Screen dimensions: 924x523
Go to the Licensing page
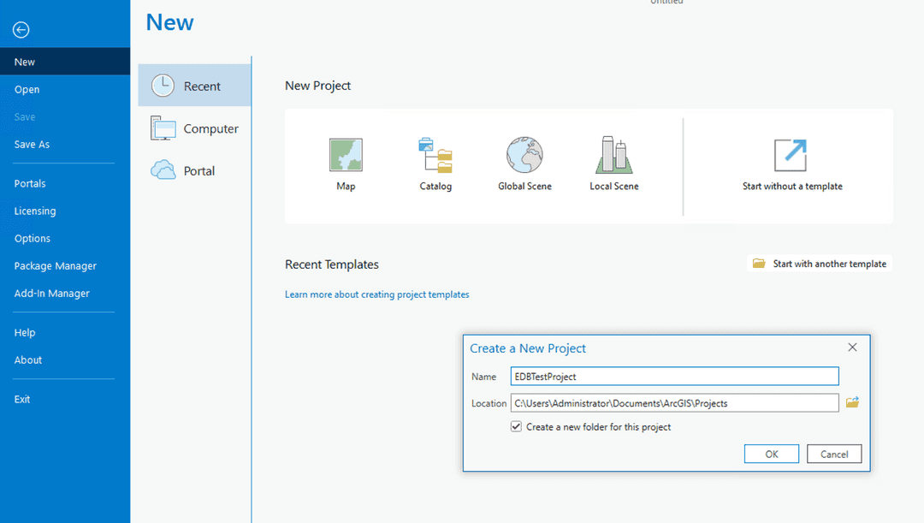point(34,211)
